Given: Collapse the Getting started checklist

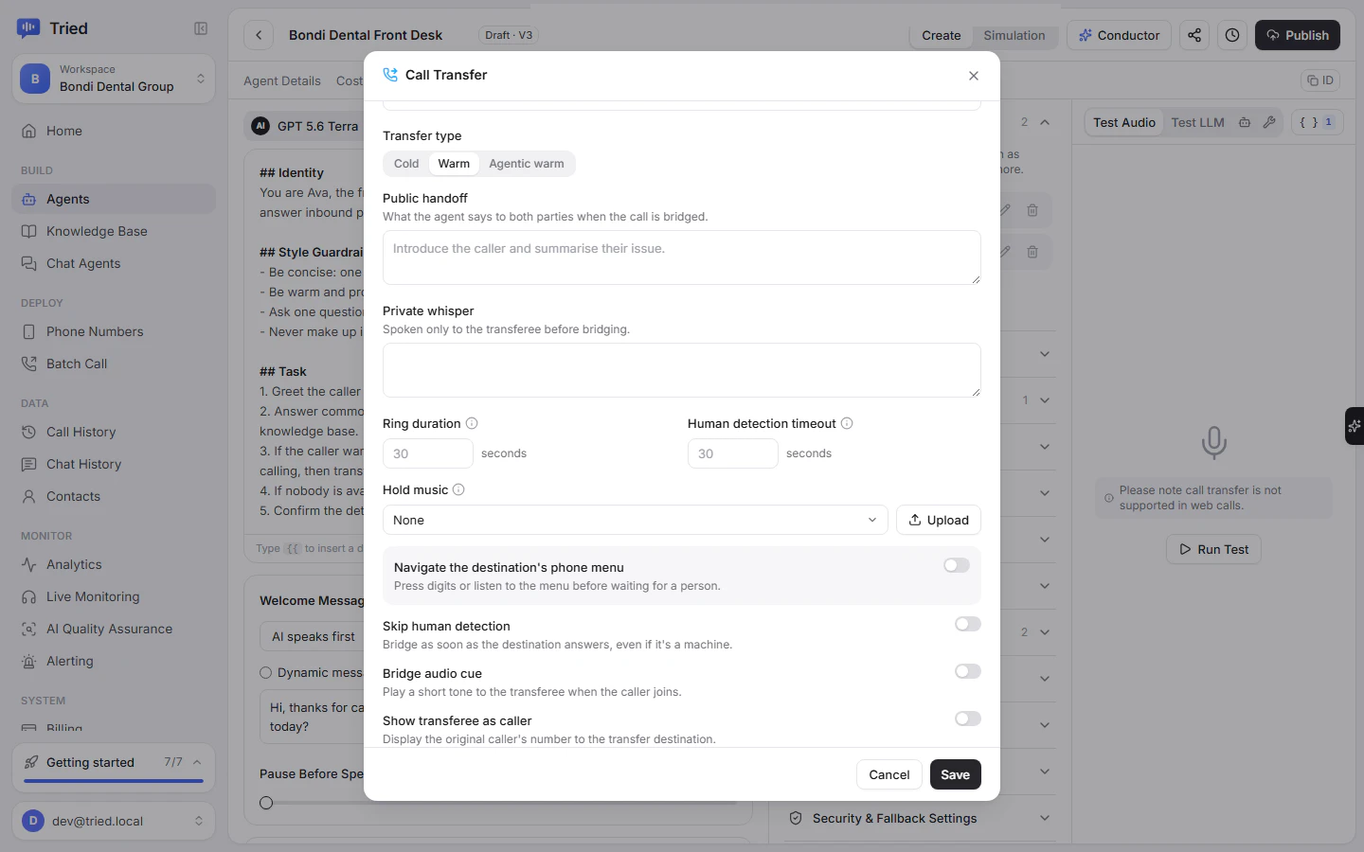Looking at the screenshot, I should pyautogui.click(x=197, y=762).
